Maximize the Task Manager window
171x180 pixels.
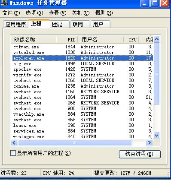click(155, 3)
